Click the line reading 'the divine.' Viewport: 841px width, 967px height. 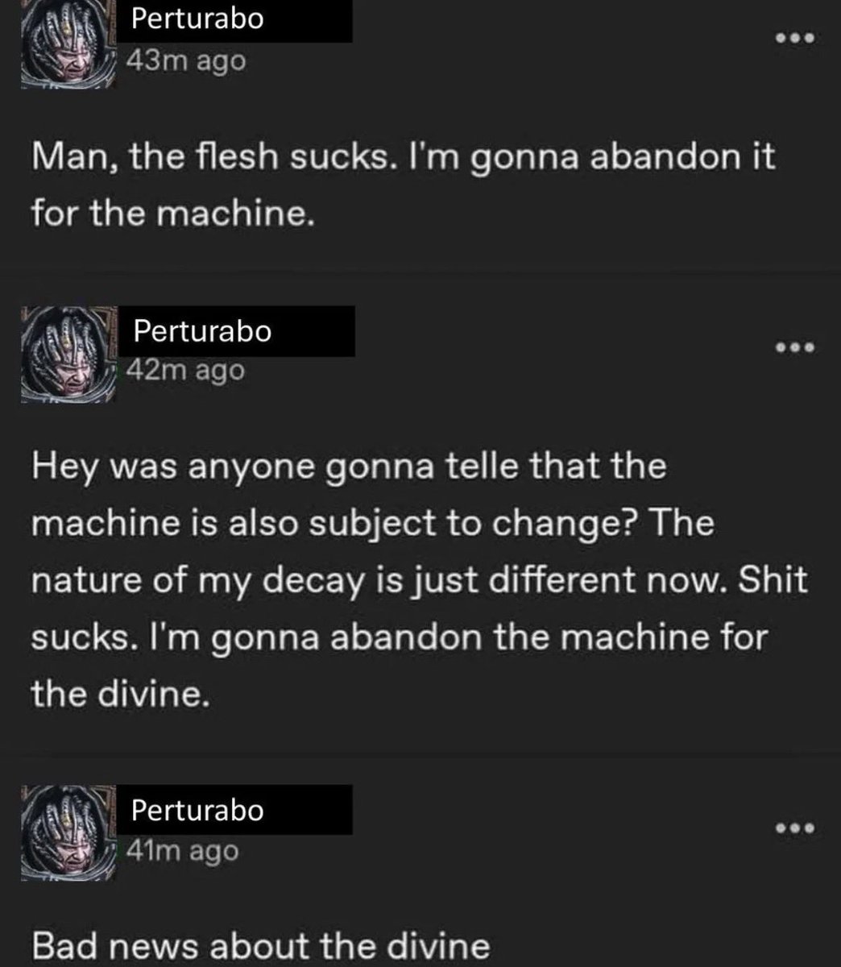pyautogui.click(x=121, y=695)
